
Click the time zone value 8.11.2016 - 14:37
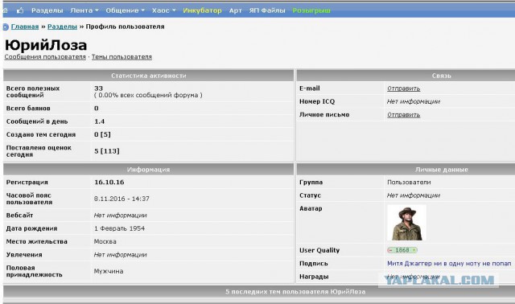click(122, 199)
